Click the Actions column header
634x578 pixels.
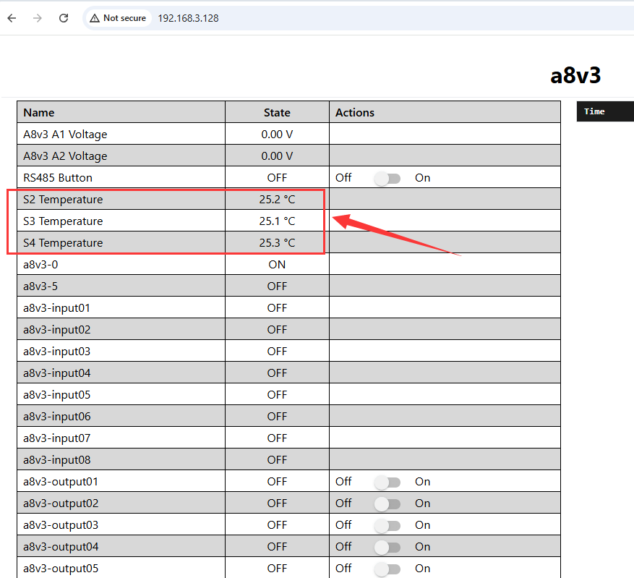click(x=355, y=112)
